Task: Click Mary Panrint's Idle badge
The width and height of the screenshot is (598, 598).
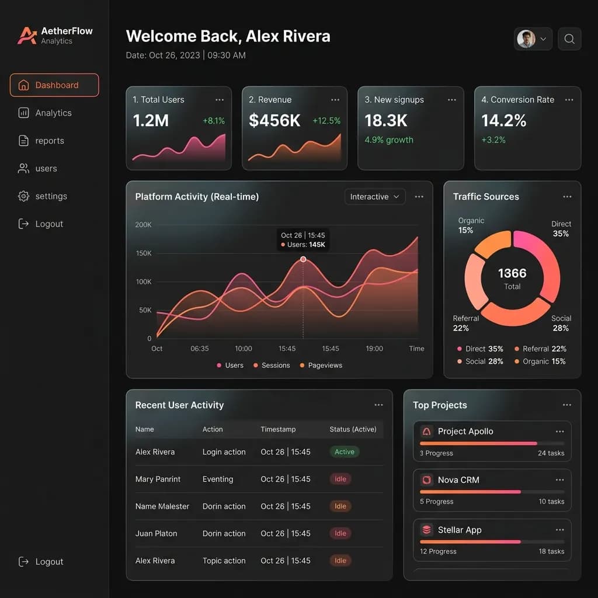Action: [340, 479]
